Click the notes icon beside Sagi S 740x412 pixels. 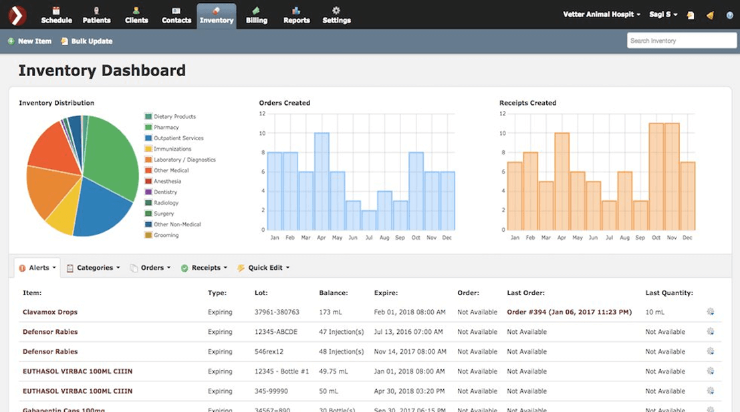click(x=691, y=15)
